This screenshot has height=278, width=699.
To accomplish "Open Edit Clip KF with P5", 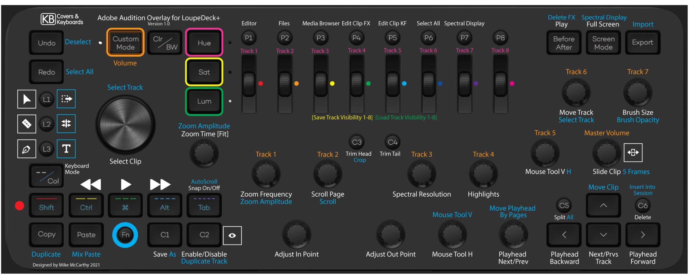I will pos(392,38).
